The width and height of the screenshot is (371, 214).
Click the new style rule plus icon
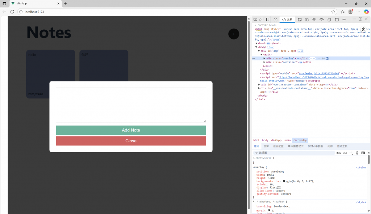point(351,153)
